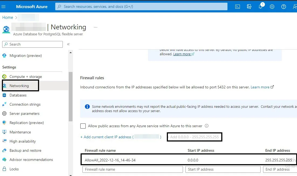Open Connection strings page
Screen dimensions: 297x176
[x=25, y=104]
